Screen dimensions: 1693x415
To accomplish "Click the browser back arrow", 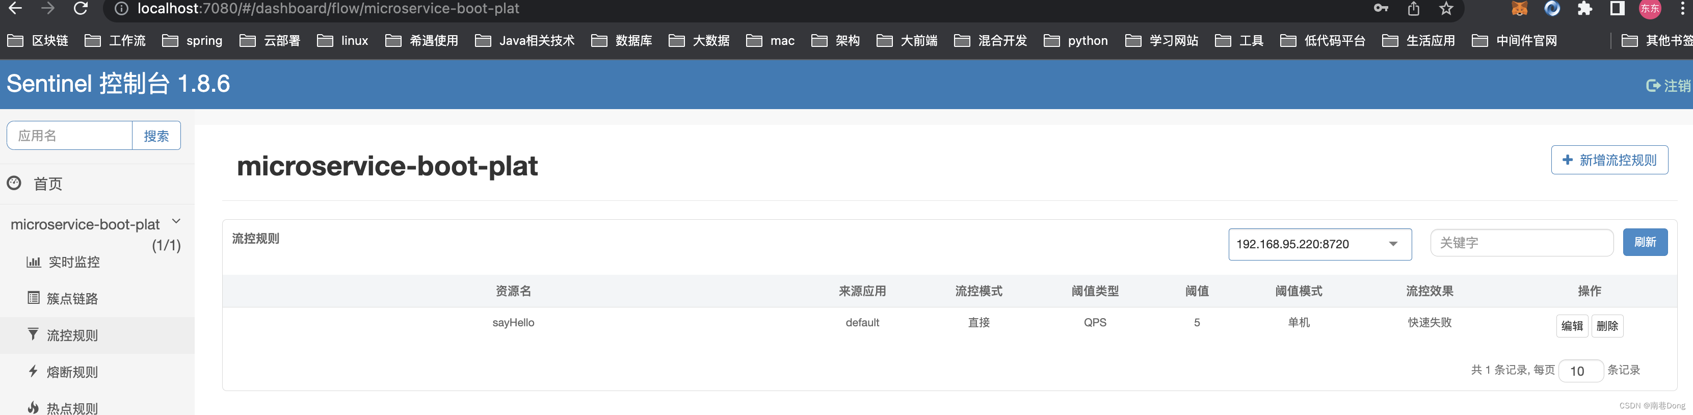I will (x=15, y=8).
